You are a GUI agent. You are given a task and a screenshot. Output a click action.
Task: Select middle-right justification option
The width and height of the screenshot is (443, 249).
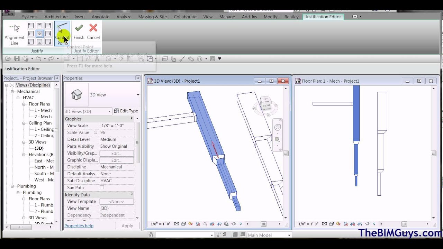tap(48, 34)
